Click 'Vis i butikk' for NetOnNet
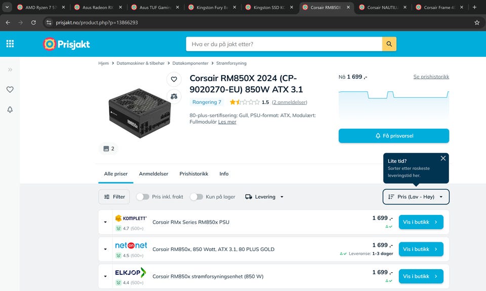The image size is (486, 291). tap(421, 249)
